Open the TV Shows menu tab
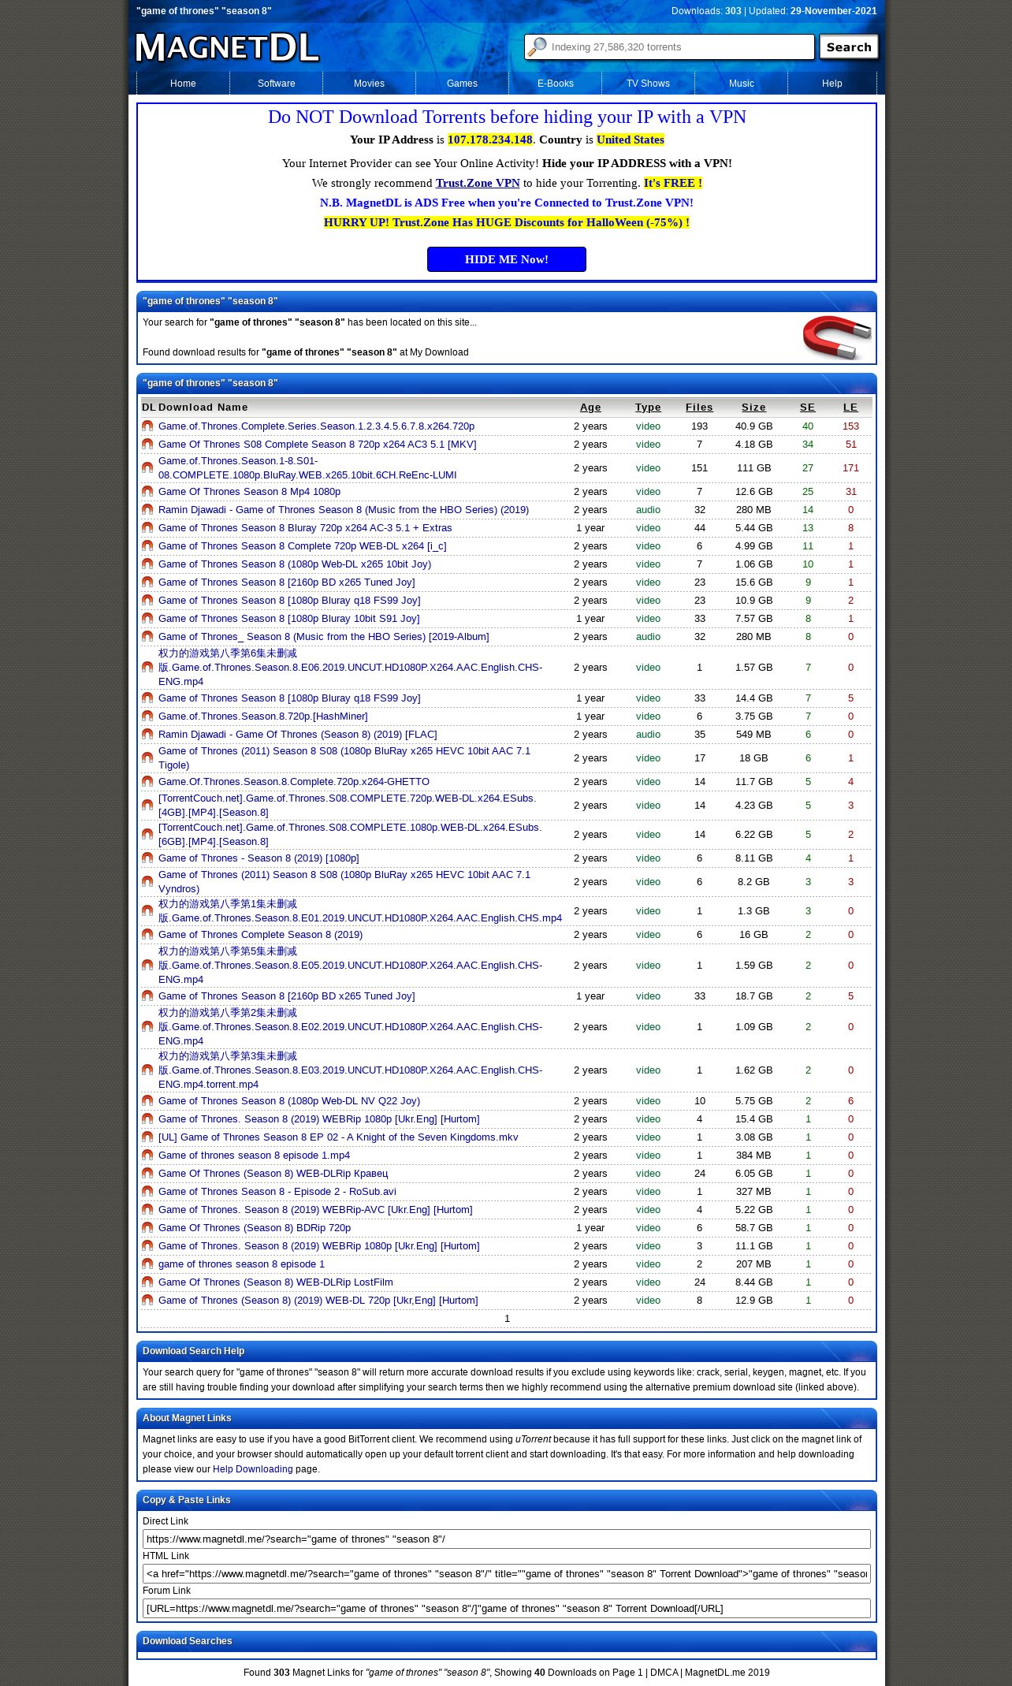Image resolution: width=1012 pixels, height=1686 pixels. 648,84
